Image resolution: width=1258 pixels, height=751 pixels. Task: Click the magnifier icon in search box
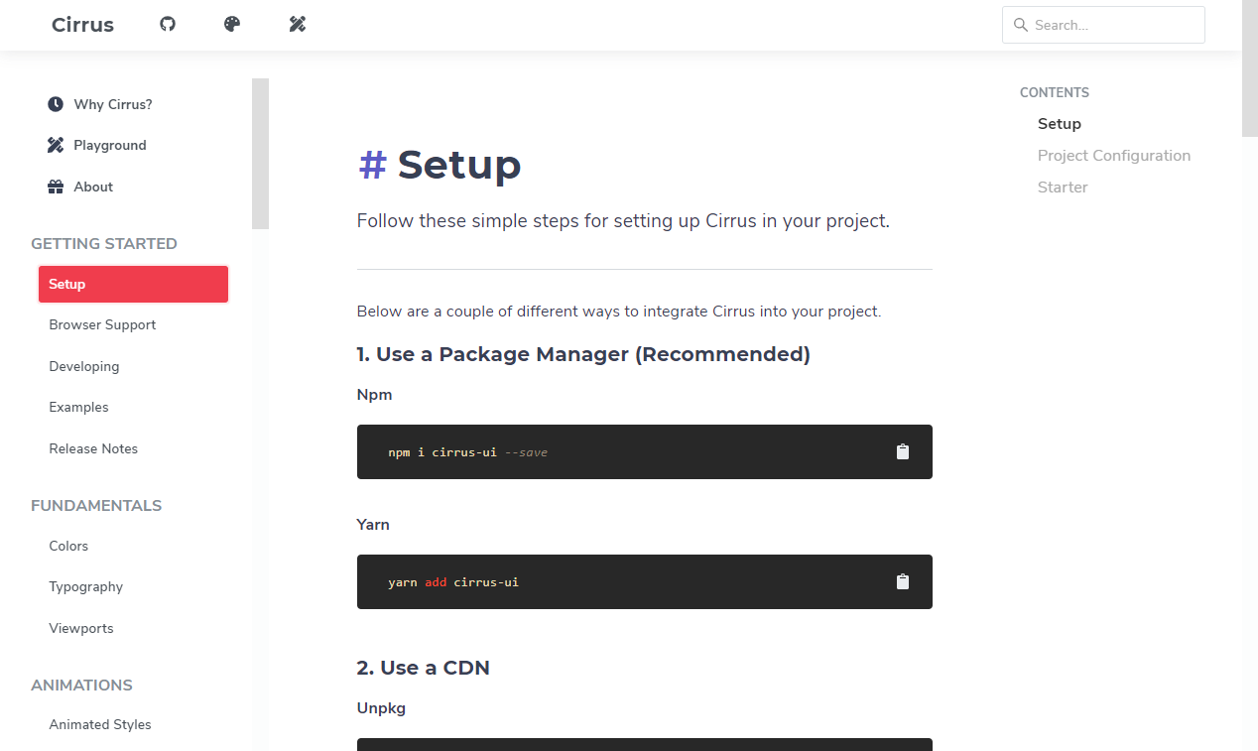(1020, 25)
